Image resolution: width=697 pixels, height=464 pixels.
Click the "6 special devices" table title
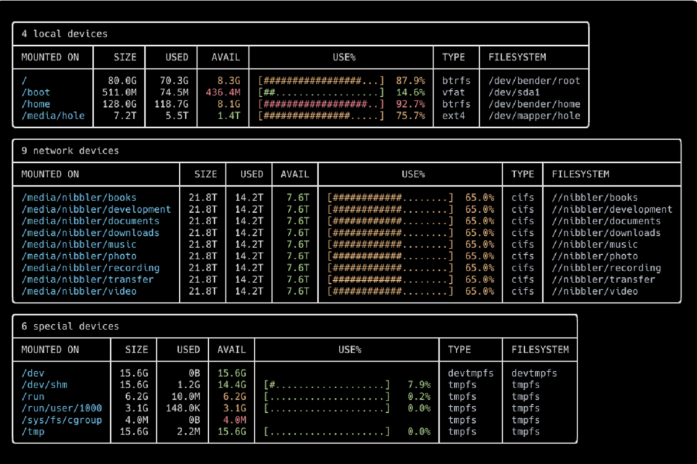[70, 326]
